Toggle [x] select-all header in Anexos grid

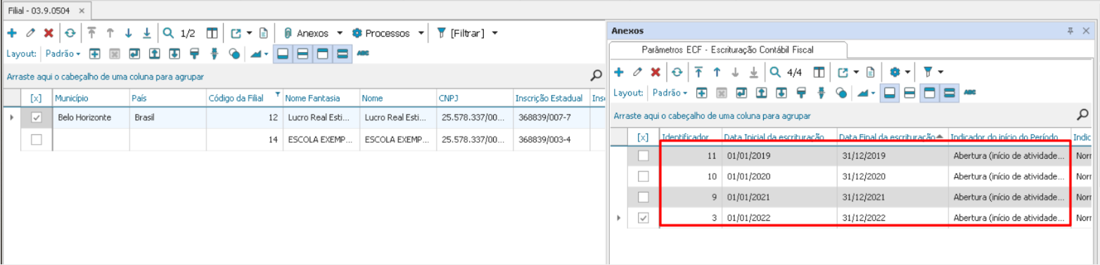643,137
